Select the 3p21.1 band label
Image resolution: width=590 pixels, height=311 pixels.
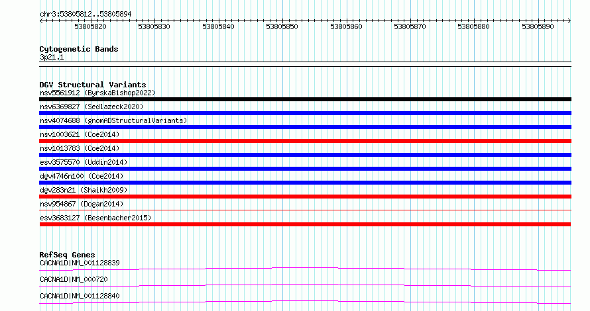click(x=52, y=58)
